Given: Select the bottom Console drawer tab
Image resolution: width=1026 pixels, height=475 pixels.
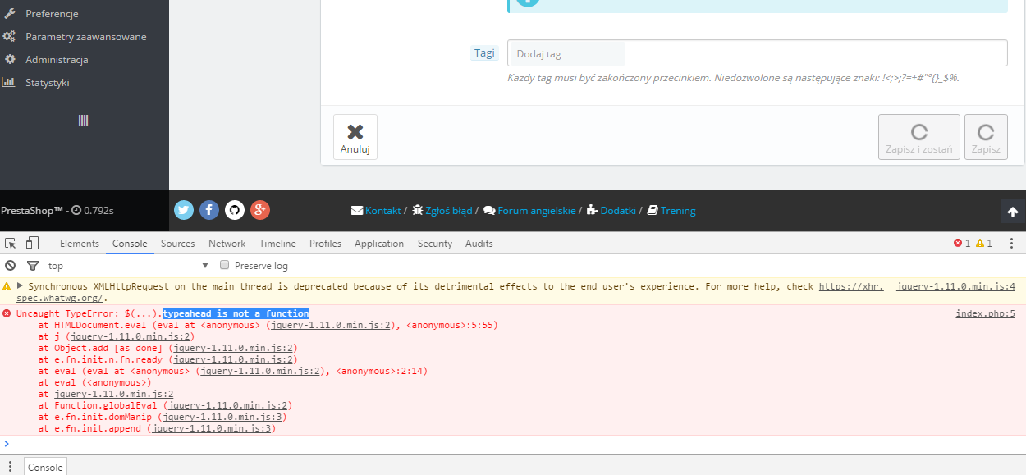Looking at the screenshot, I should (45, 467).
